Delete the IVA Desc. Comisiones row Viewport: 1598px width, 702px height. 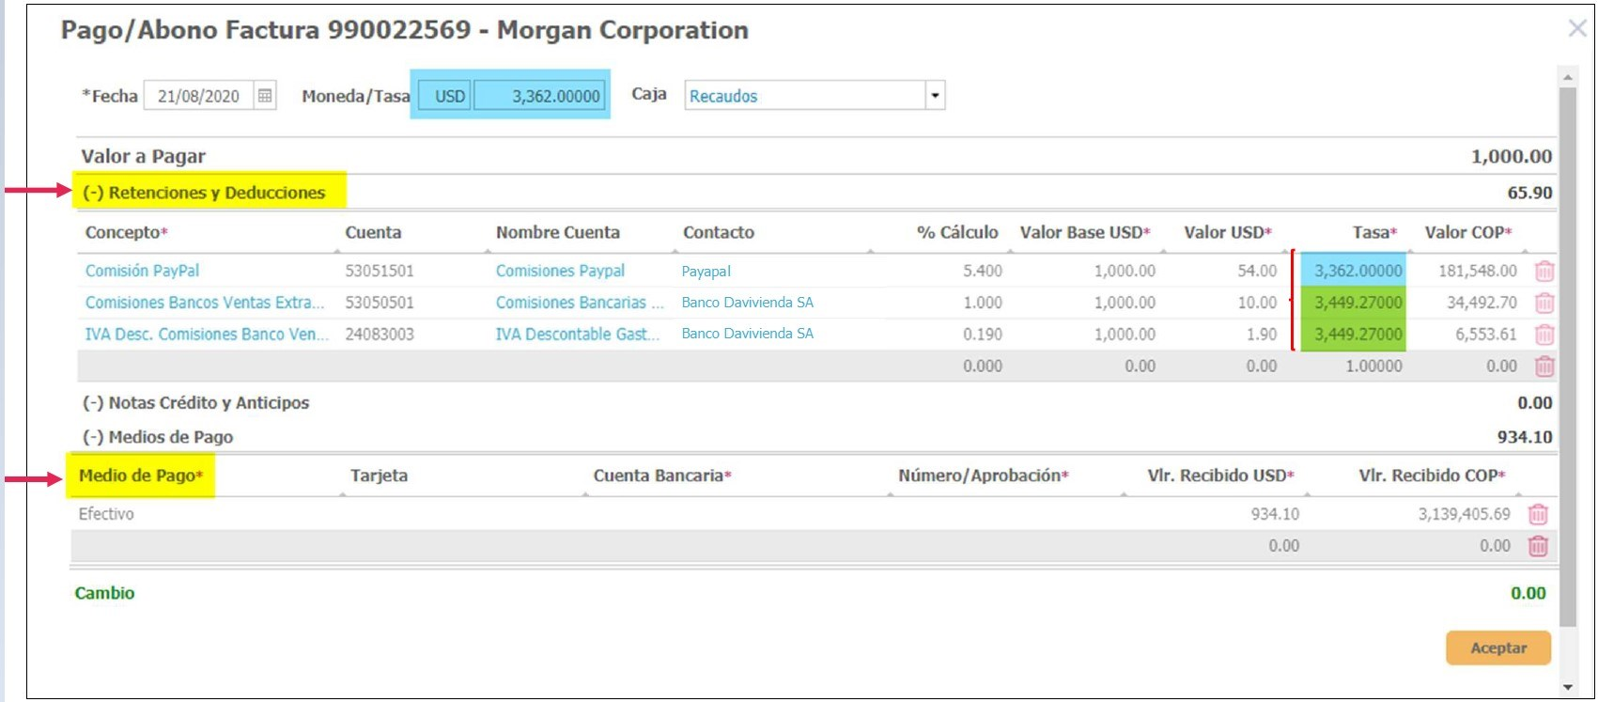click(x=1544, y=335)
